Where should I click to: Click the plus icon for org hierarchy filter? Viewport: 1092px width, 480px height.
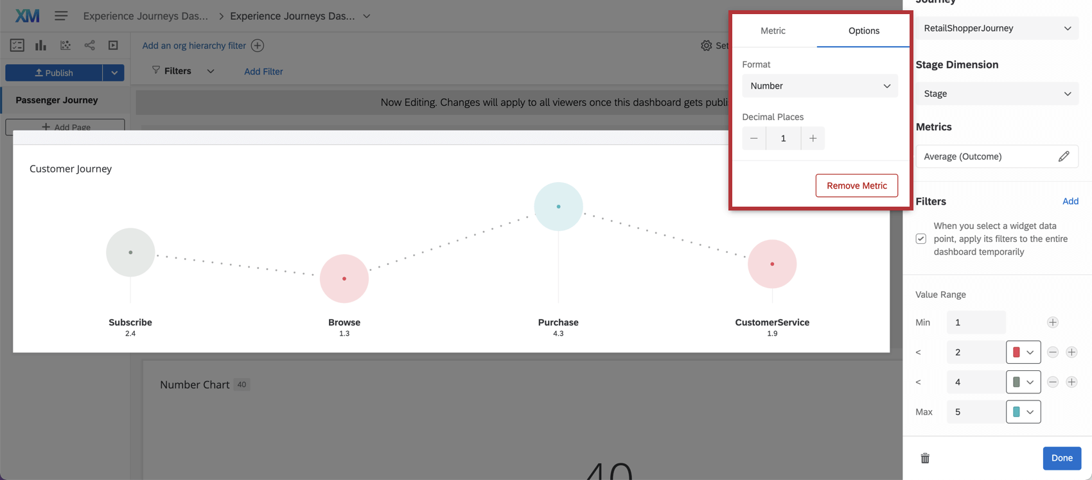(258, 46)
